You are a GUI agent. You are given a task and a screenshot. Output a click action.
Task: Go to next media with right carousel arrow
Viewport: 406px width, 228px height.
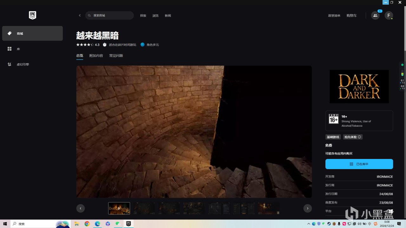coord(307,208)
